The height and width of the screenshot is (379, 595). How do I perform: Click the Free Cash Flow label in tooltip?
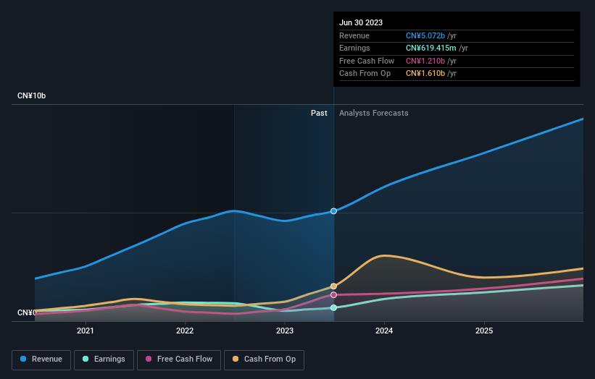point(367,61)
